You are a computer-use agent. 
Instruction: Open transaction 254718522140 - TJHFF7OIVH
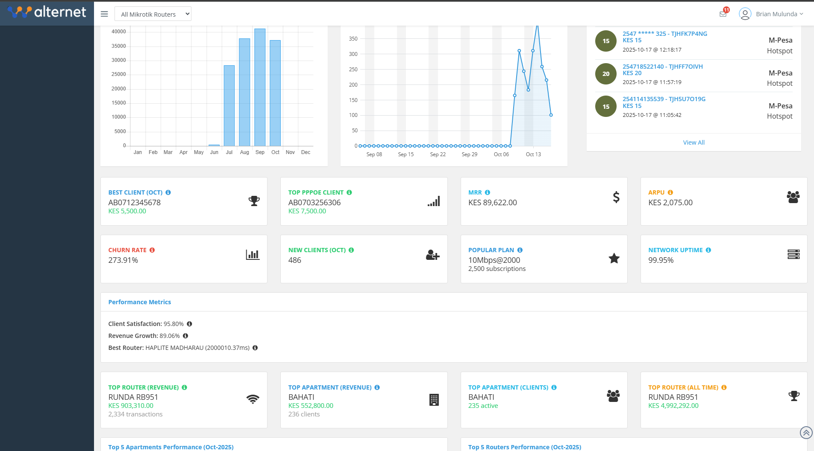[x=664, y=66]
